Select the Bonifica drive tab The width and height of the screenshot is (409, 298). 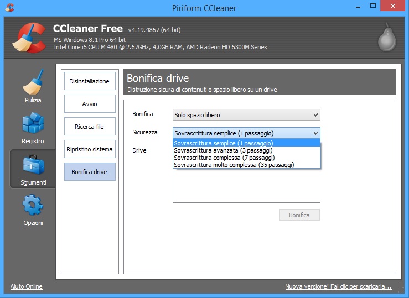point(90,171)
